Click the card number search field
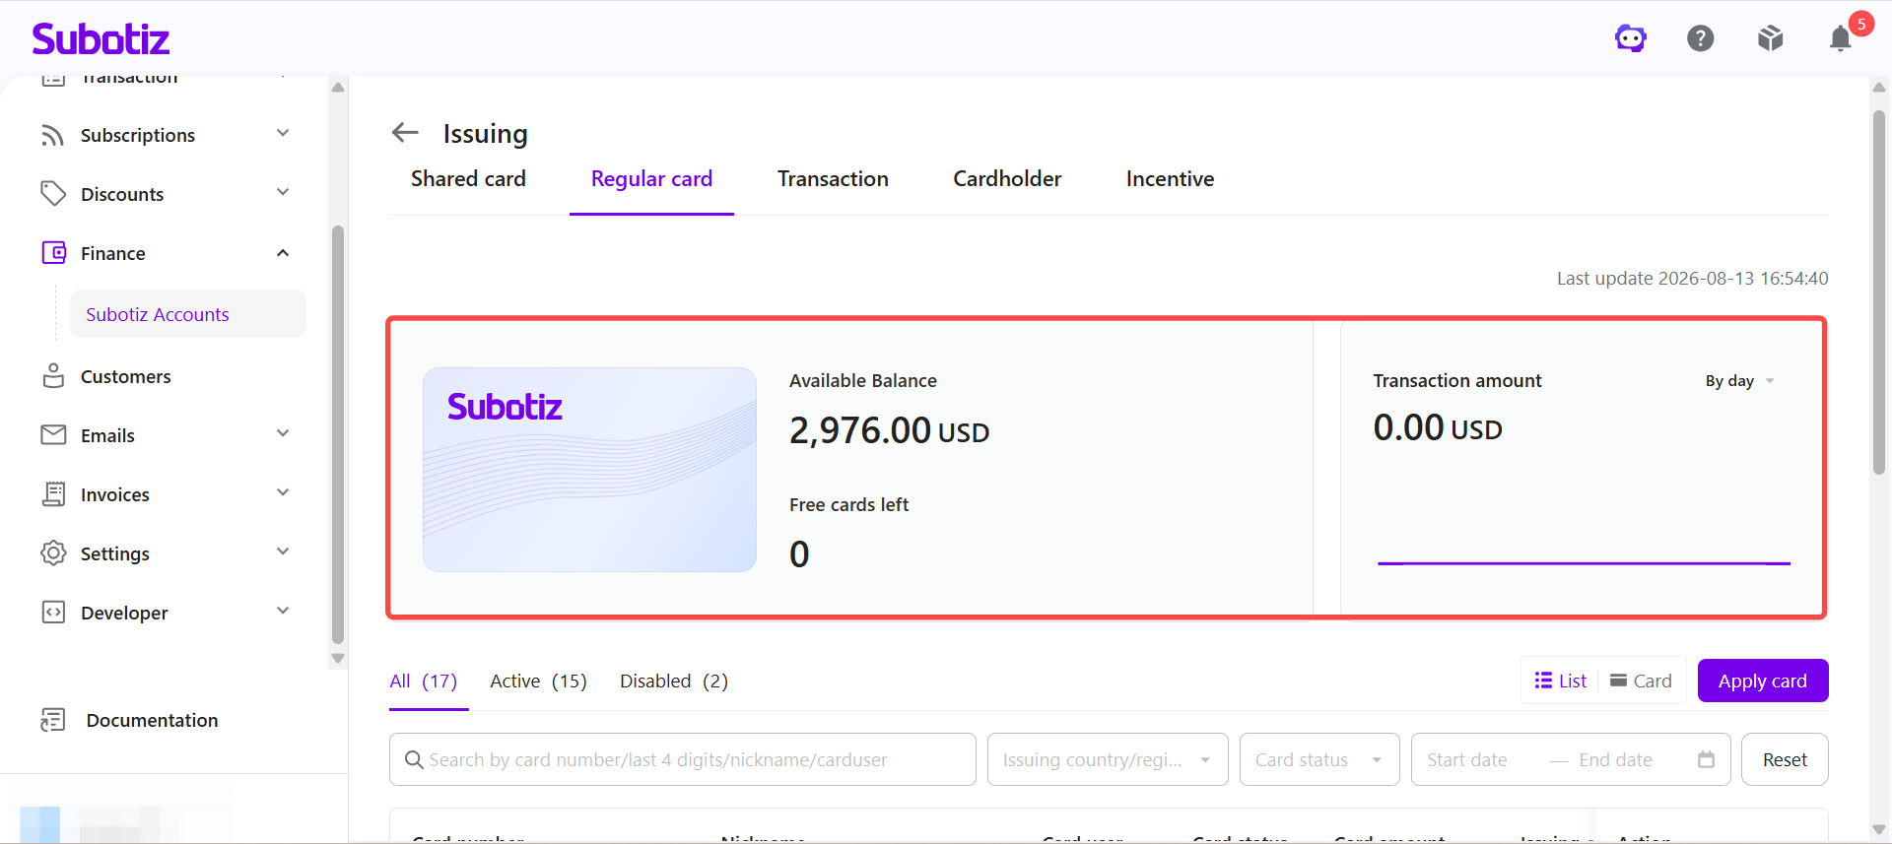Screen dimensions: 1892x844 682,759
